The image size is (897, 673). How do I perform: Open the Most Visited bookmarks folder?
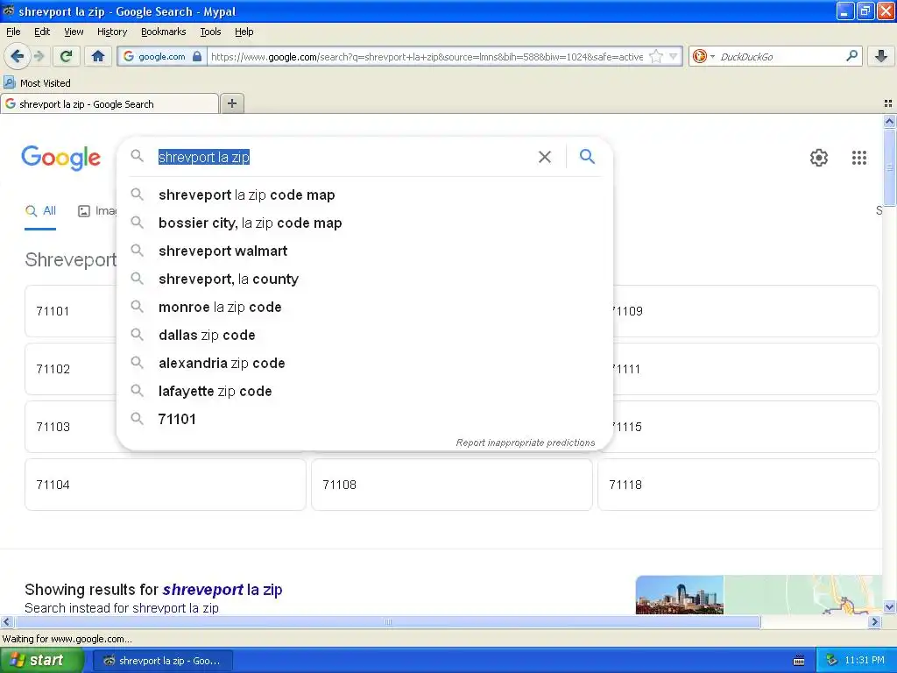(38, 83)
